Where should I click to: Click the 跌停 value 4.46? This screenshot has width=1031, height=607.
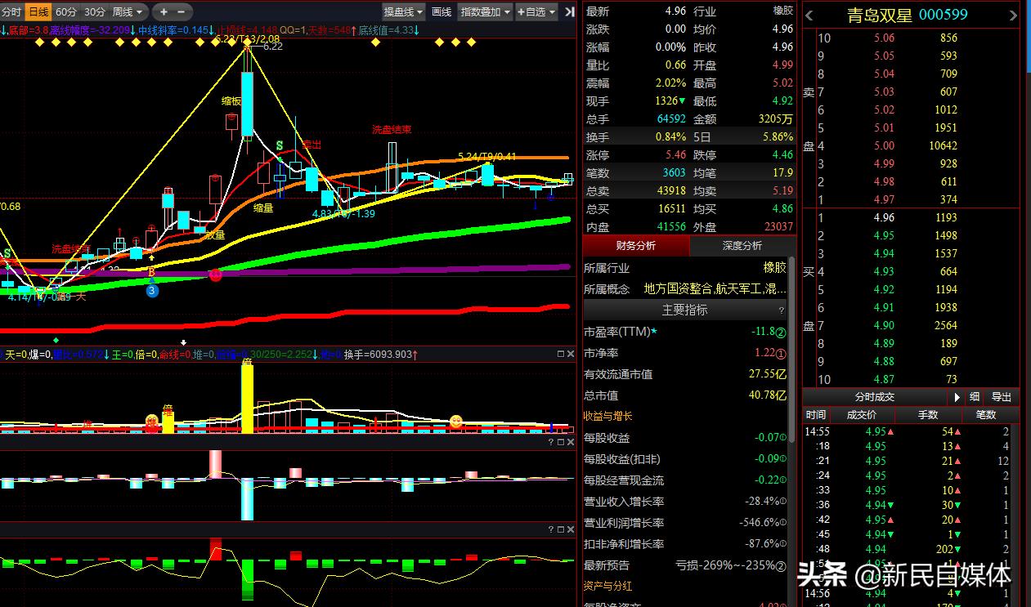[x=782, y=154]
